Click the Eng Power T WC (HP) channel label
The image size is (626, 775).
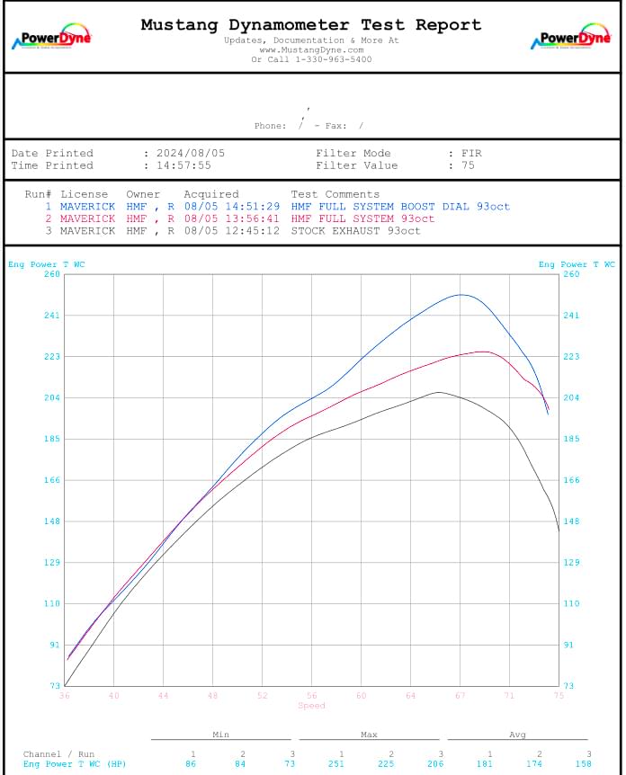tap(75, 763)
